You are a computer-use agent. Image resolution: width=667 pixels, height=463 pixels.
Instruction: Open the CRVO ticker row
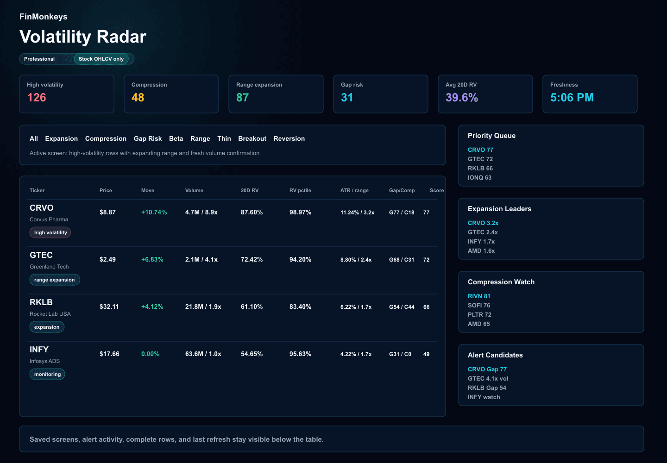coord(233,223)
